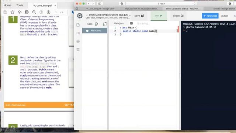236x133 pixels.
Task: Click the red error marker in editor scrollbar
Action: click(x=178, y=29)
